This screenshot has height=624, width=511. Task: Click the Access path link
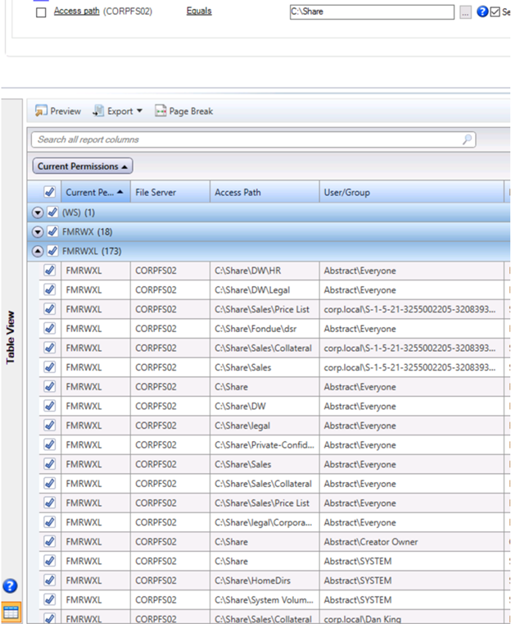76,11
